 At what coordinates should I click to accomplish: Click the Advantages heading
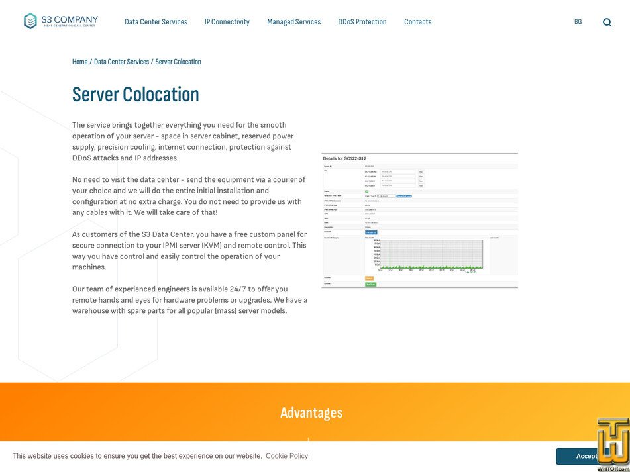pyautogui.click(x=311, y=412)
